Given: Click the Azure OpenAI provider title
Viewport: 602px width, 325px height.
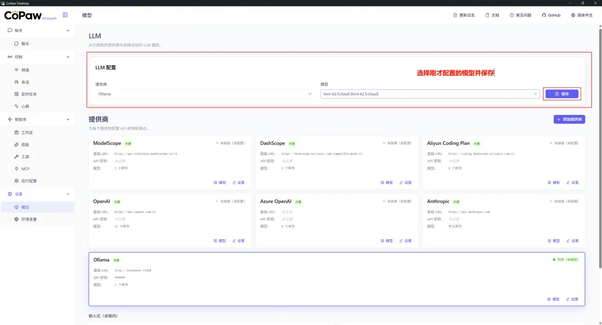Looking at the screenshot, I should point(276,201).
